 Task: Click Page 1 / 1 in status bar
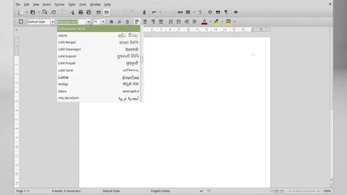[x=23, y=191]
